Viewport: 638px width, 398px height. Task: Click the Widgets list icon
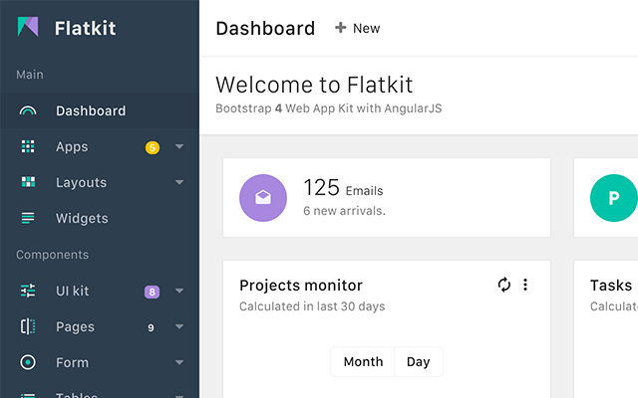click(28, 219)
